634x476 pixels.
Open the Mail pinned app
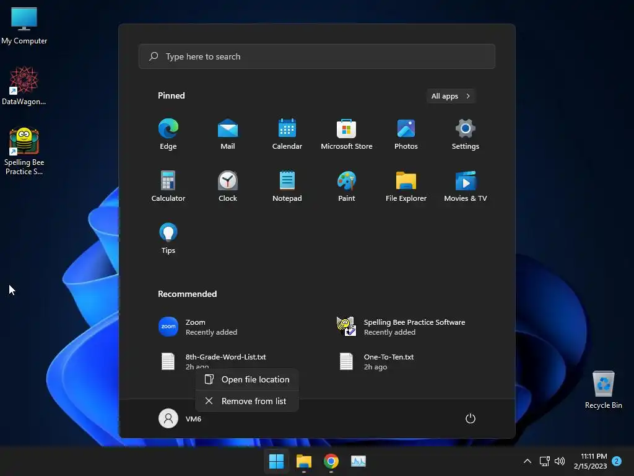pos(228,134)
